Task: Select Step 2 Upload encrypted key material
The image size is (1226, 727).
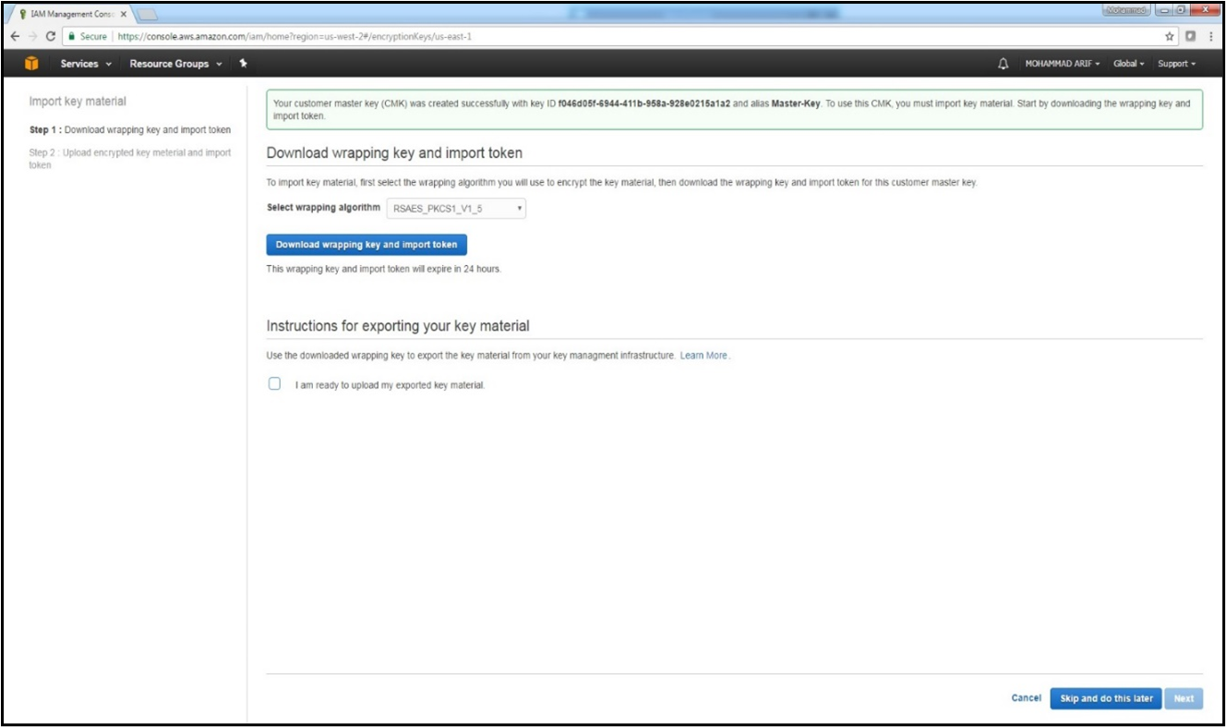Action: pyautogui.click(x=130, y=159)
